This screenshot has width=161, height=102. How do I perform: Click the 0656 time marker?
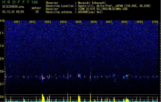click(x=94, y=22)
